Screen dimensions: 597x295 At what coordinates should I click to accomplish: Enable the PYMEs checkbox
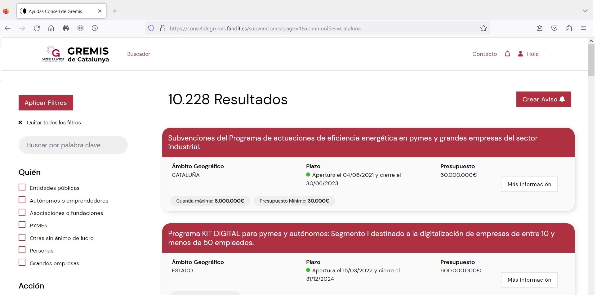coord(22,225)
